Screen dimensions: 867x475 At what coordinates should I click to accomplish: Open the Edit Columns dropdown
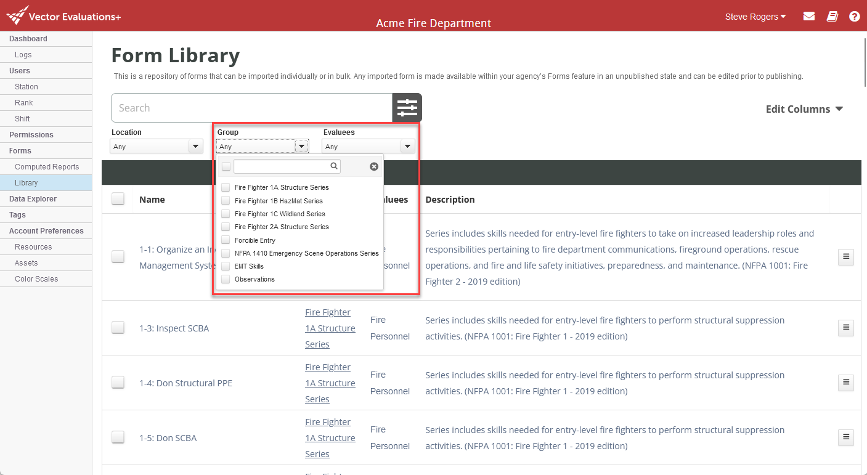click(804, 108)
